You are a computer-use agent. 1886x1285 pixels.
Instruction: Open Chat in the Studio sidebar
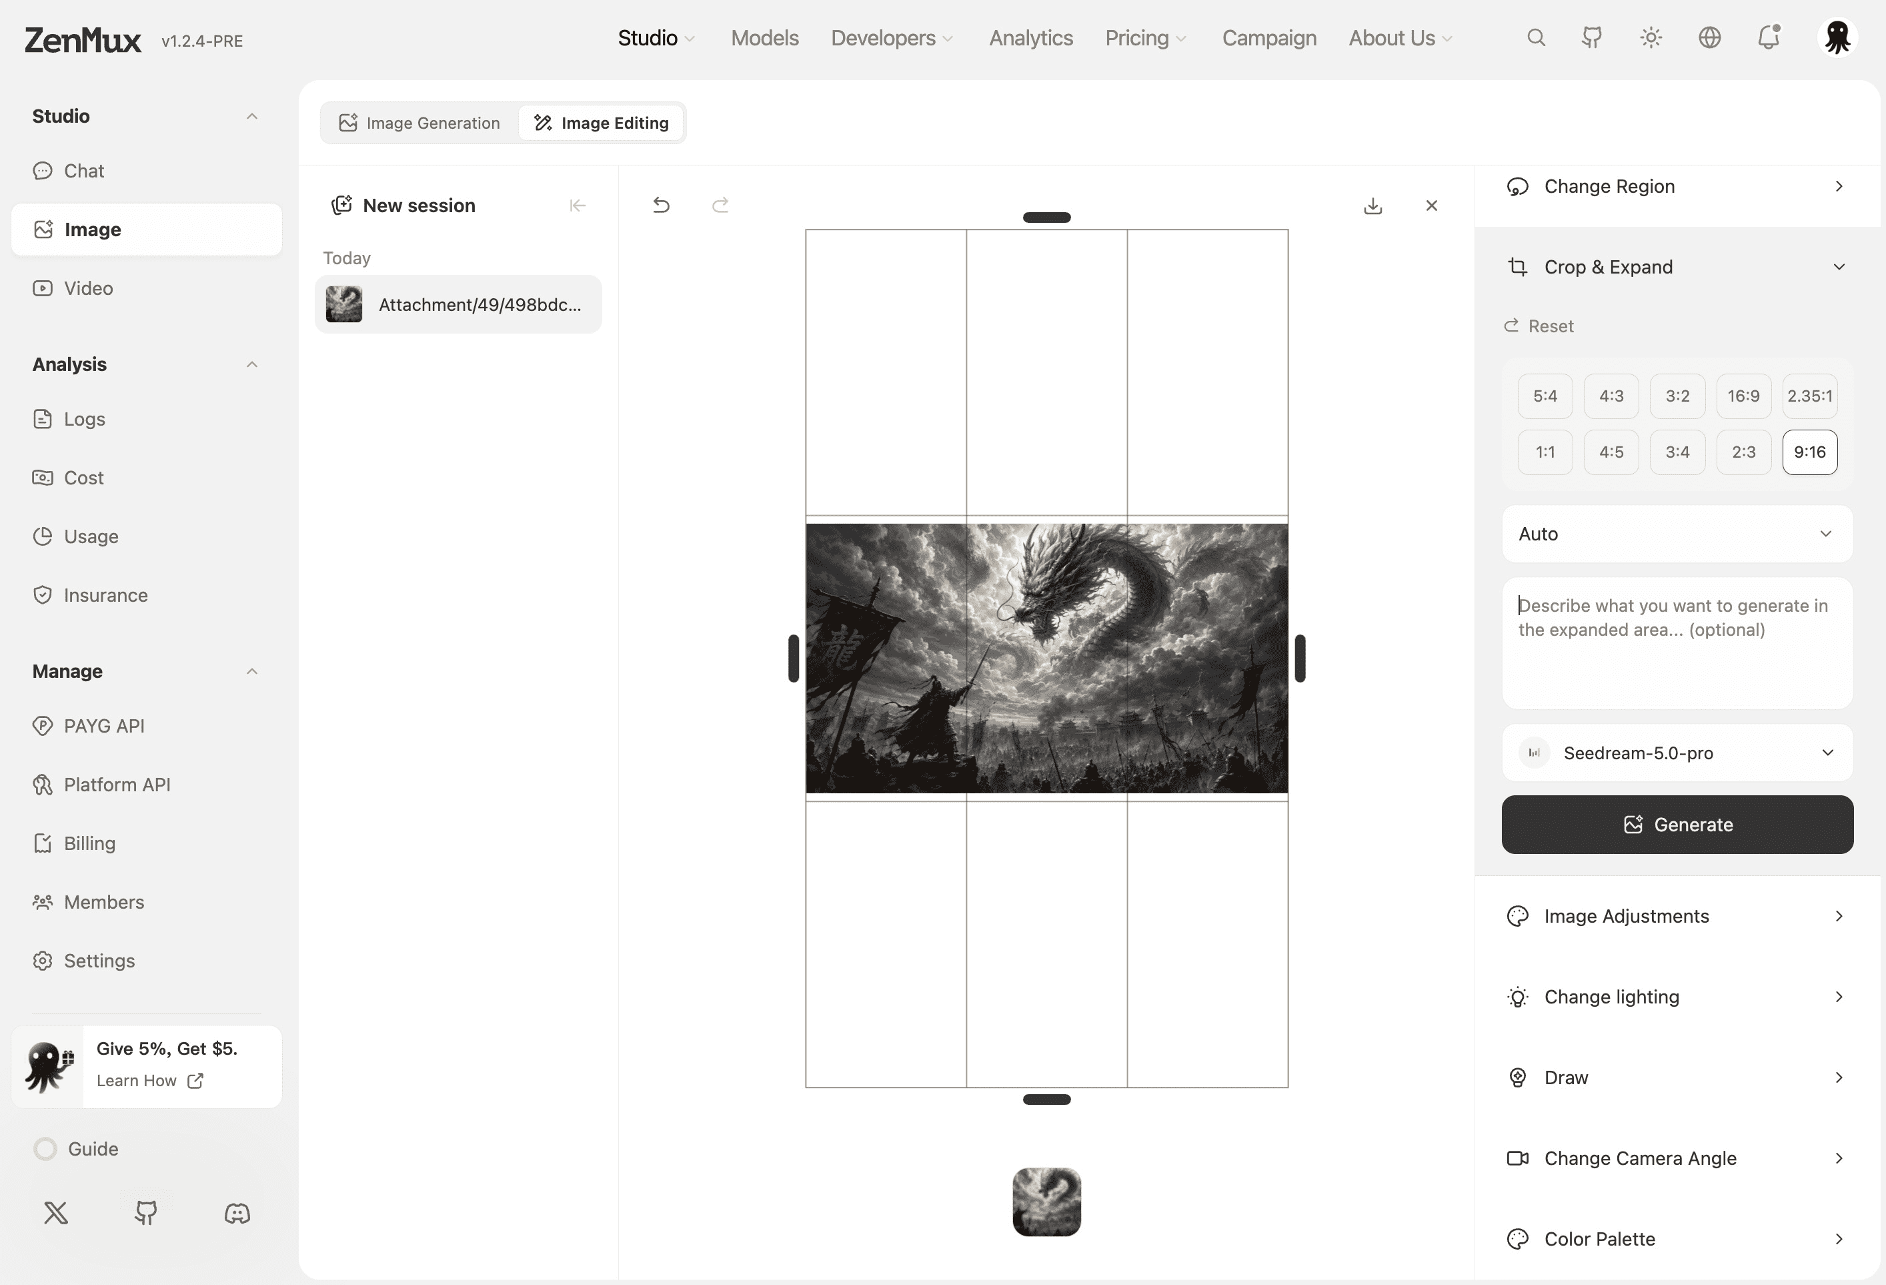(147, 171)
